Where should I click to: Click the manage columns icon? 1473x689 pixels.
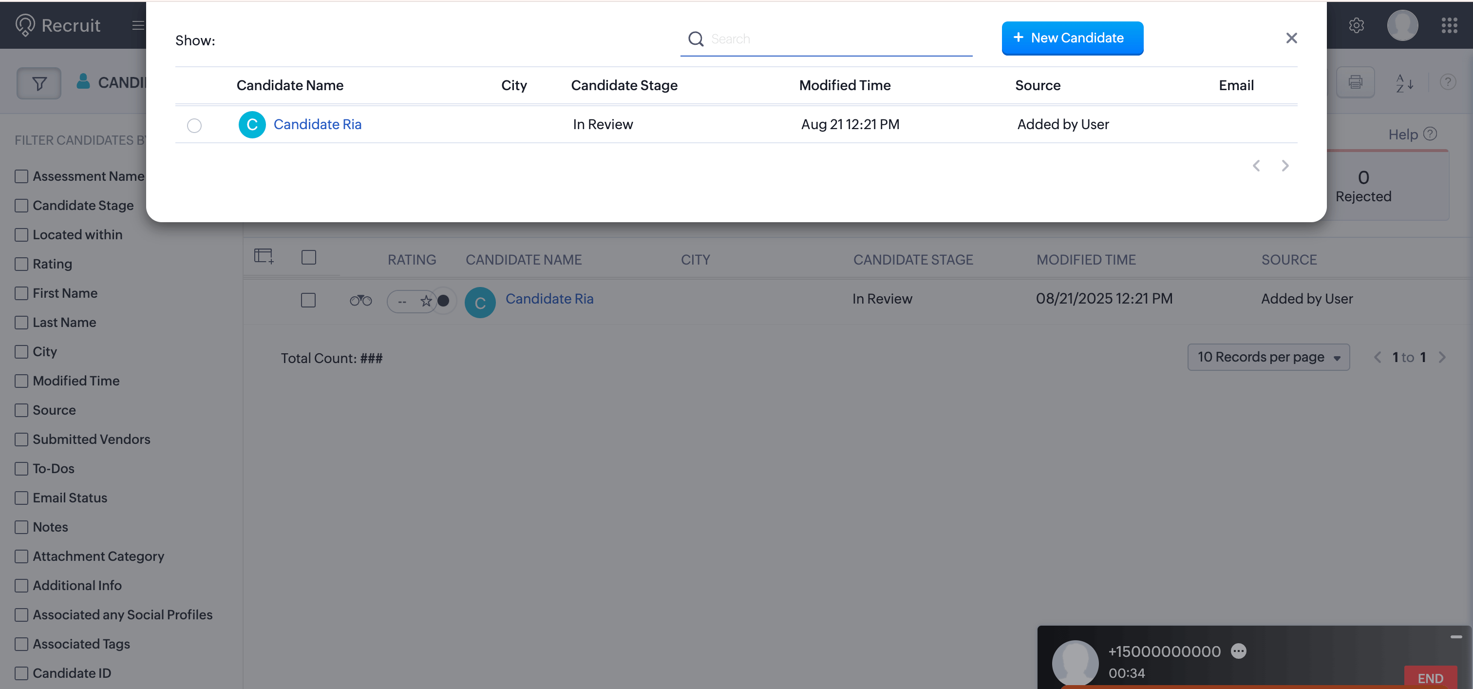pos(264,256)
